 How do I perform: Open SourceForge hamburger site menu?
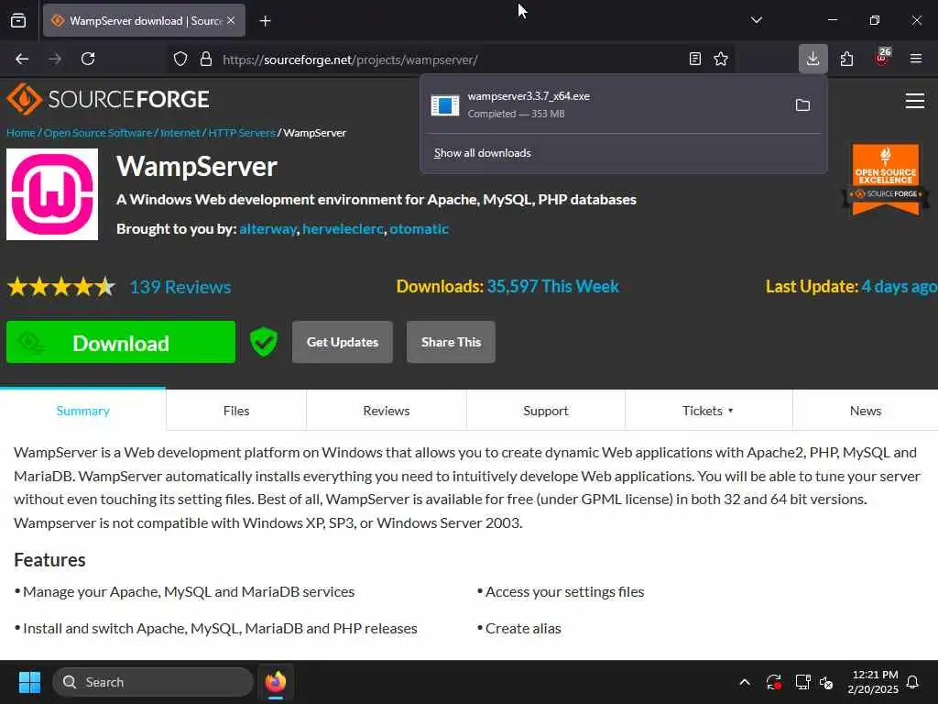click(x=915, y=101)
